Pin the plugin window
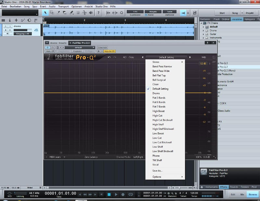 (x=207, y=43)
